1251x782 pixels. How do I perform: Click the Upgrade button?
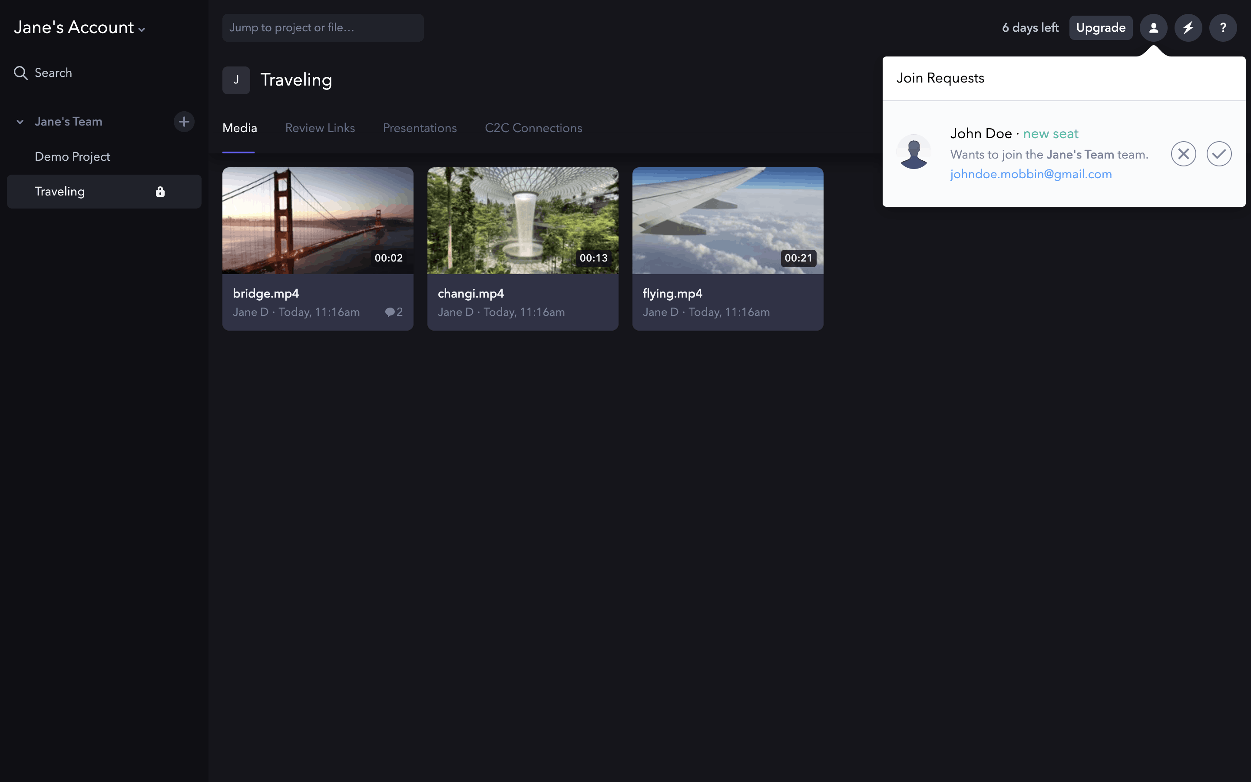(1101, 28)
